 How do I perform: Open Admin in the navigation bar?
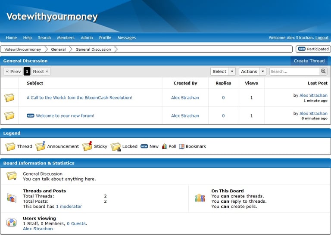point(87,37)
